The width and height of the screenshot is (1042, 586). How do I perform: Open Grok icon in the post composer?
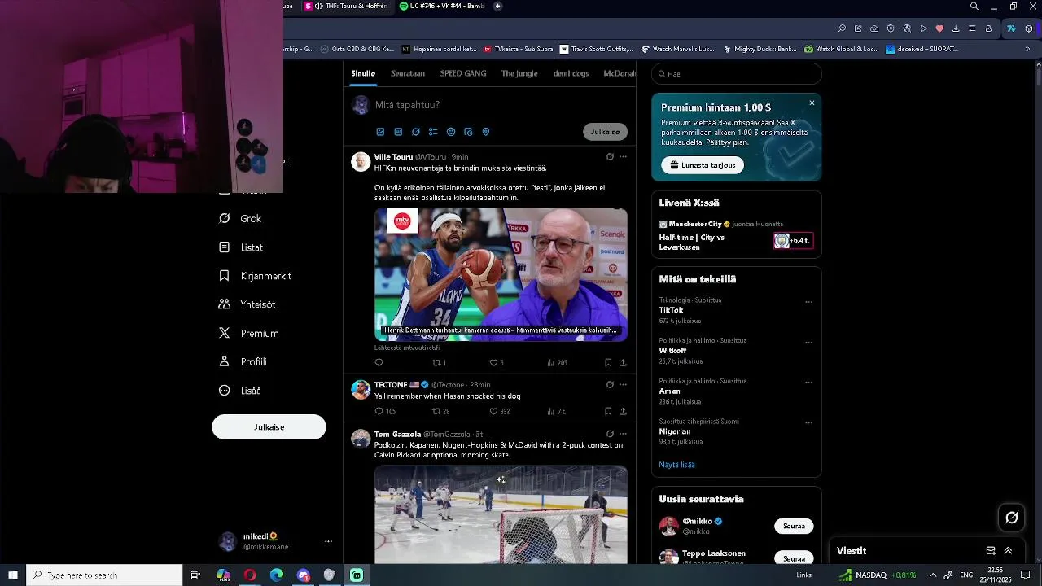(416, 132)
